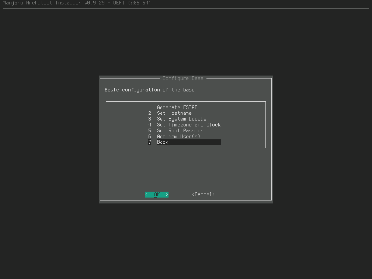Select the Generate FSTAB menu entry

point(177,107)
